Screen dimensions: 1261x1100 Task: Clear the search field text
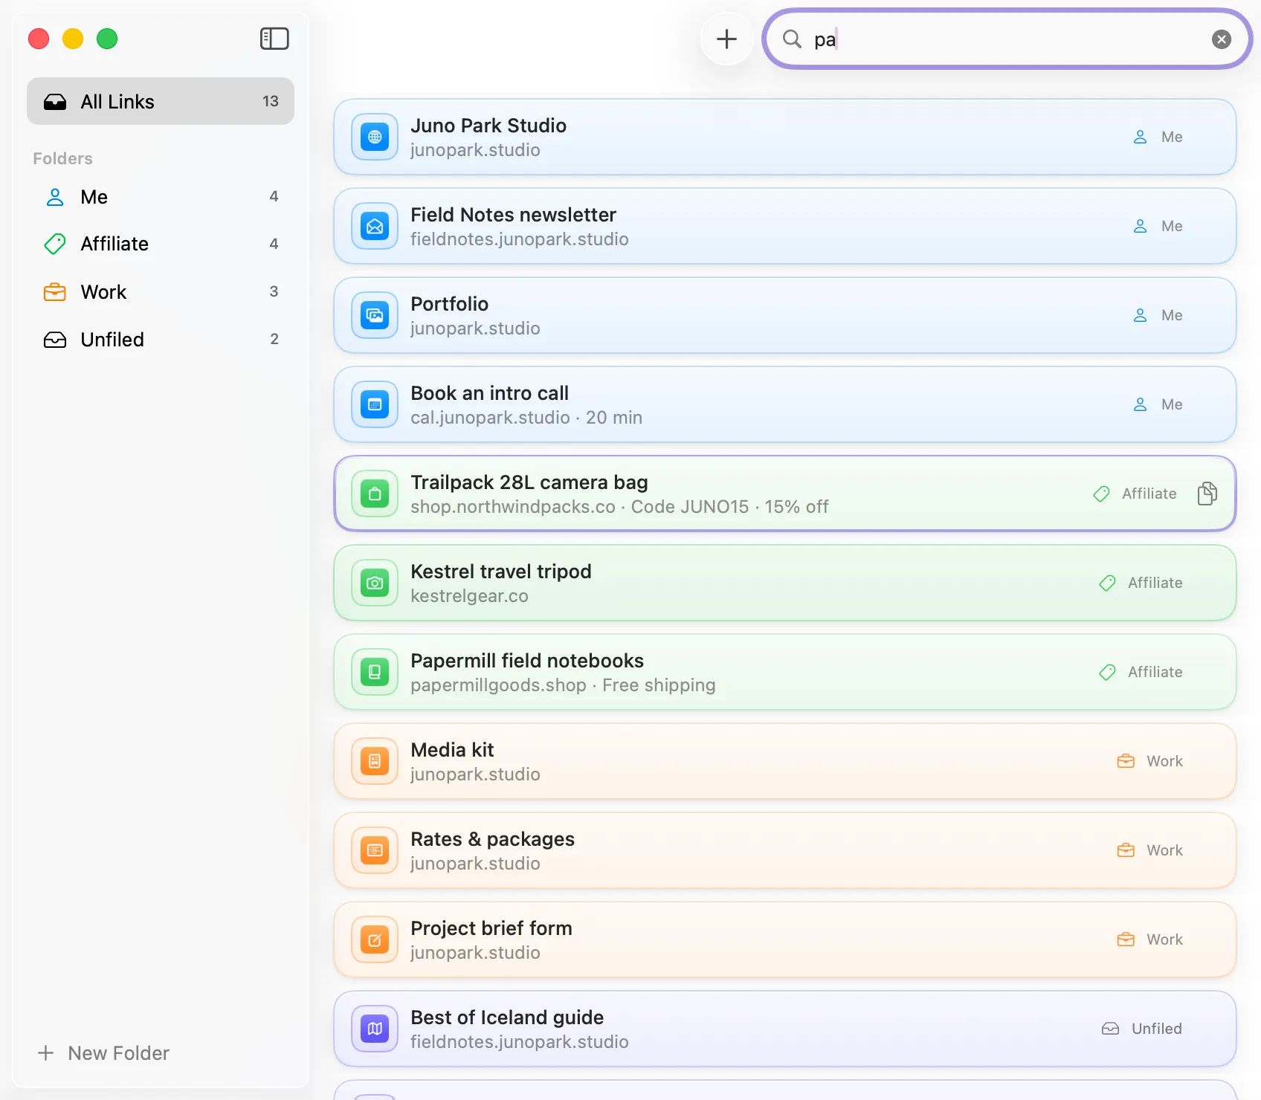(1221, 39)
